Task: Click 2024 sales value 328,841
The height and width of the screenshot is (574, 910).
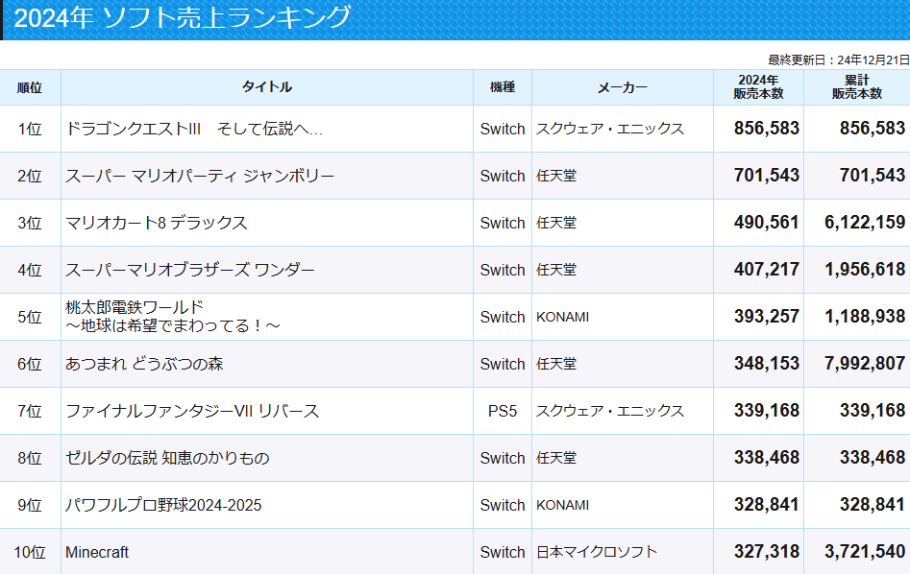Action: 767,505
